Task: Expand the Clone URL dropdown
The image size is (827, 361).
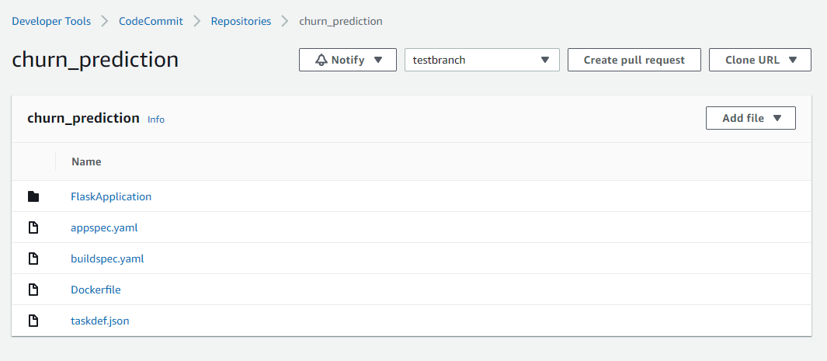Action: [x=760, y=60]
